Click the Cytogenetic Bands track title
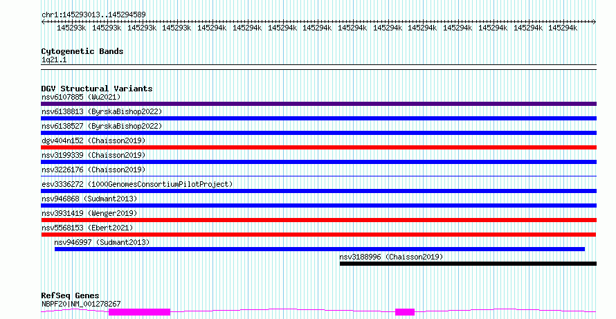Viewport: 616px width, 319px height. click(x=82, y=51)
